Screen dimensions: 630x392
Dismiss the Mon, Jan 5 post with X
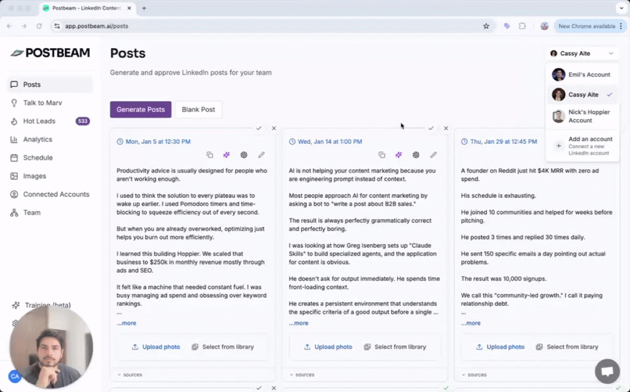[x=274, y=128]
